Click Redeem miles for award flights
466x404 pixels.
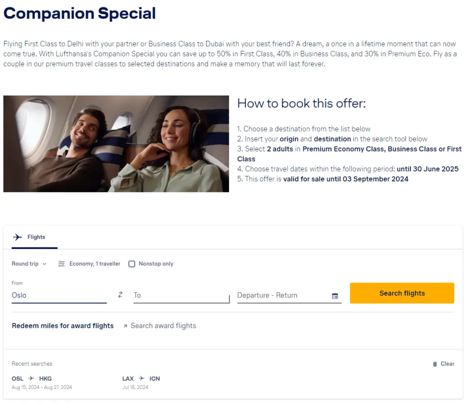pos(63,325)
